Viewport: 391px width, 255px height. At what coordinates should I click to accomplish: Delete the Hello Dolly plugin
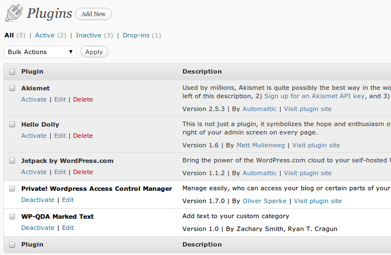click(83, 136)
